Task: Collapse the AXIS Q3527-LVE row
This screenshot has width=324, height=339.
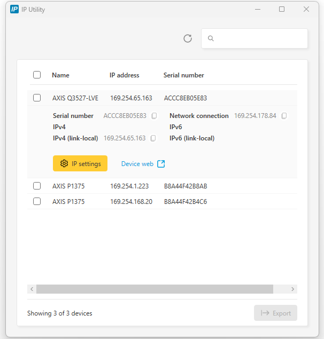Action: pyautogui.click(x=162, y=98)
